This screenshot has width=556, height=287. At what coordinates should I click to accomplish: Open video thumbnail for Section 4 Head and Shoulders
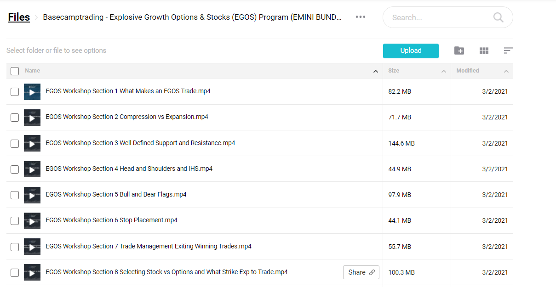(32, 169)
